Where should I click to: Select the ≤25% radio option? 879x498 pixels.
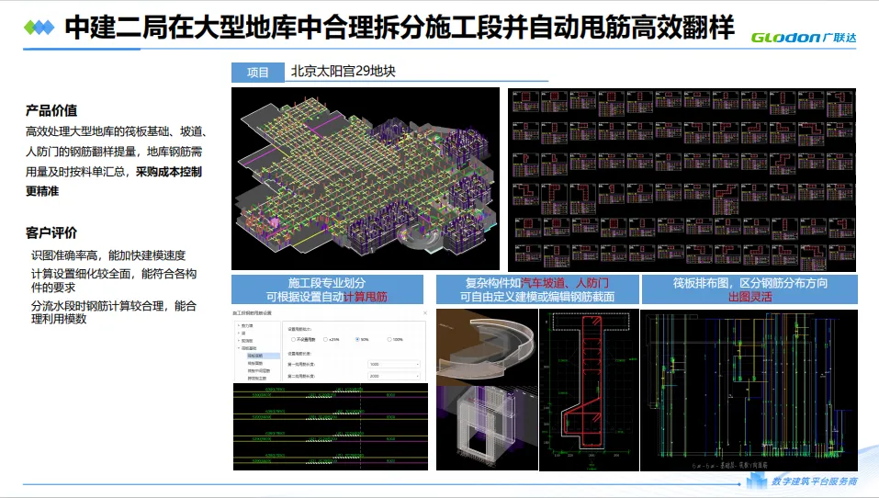325,339
